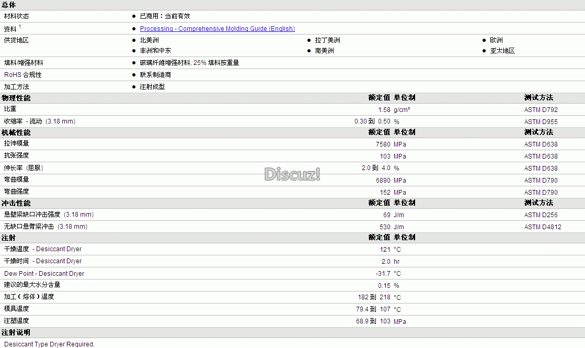Click the 总体 section header

tap(8, 5)
